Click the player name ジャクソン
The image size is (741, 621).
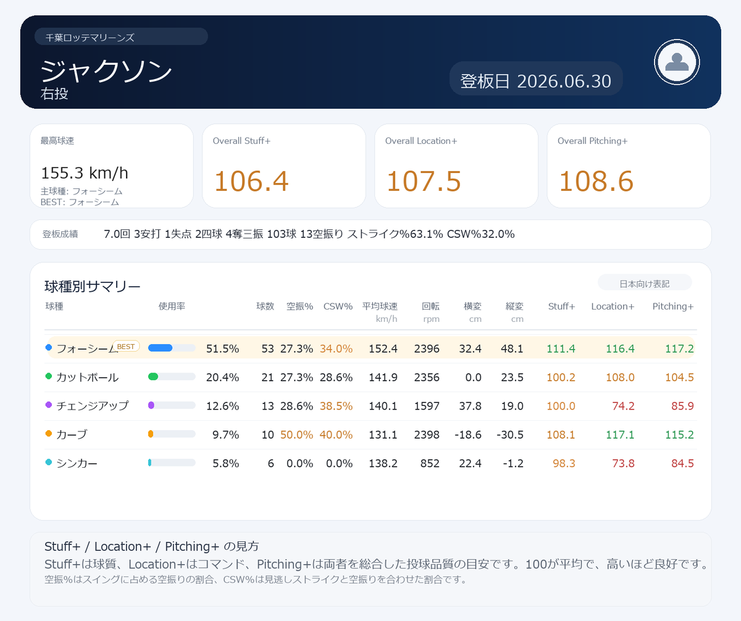(106, 72)
